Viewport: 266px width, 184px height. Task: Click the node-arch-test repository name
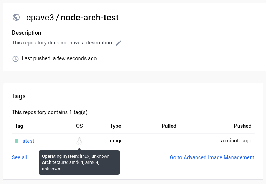tap(90, 17)
